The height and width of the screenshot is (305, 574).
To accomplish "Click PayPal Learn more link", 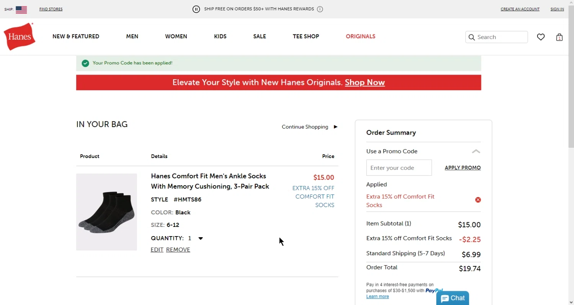I will click(377, 297).
